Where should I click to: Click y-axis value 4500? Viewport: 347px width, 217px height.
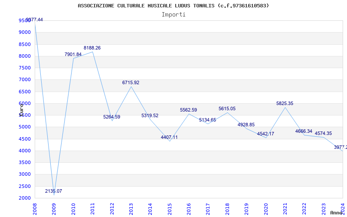tap(25, 139)
